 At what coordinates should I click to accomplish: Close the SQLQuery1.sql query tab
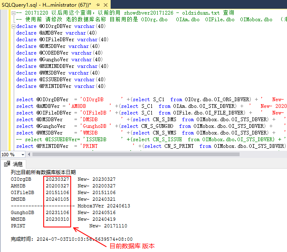click(104, 4)
